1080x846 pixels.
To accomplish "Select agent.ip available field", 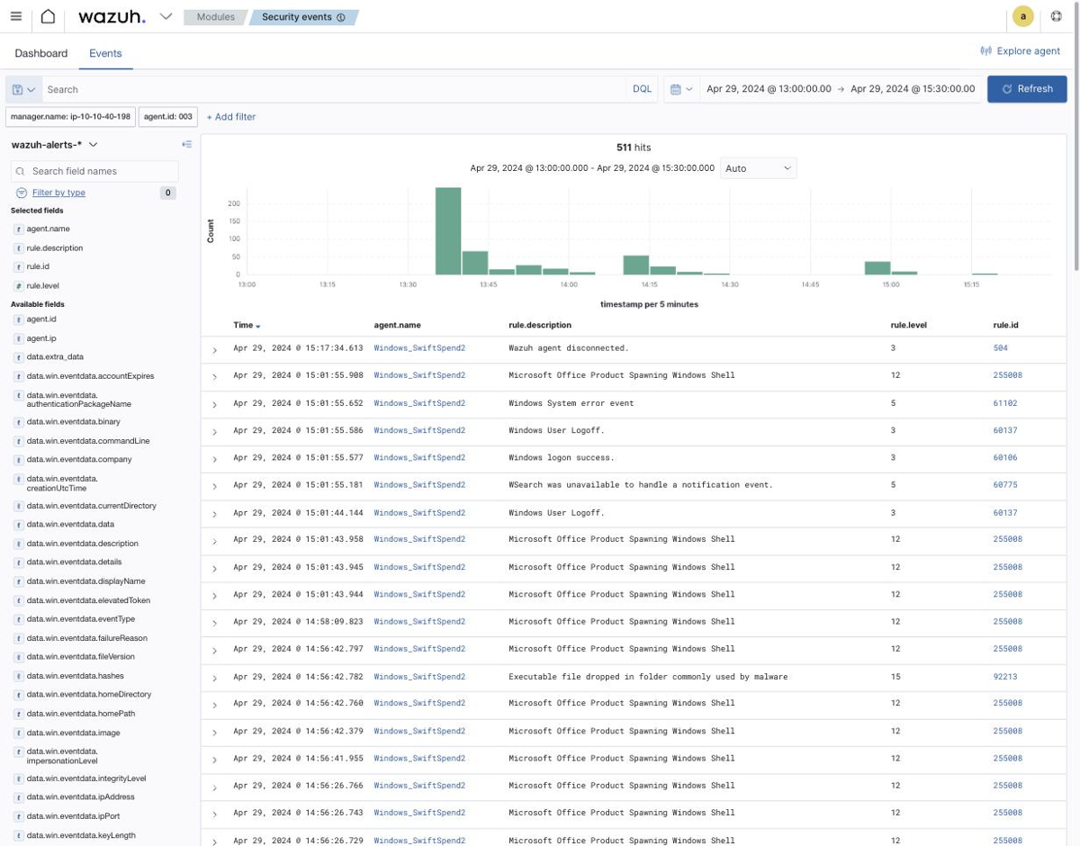I will pyautogui.click(x=41, y=337).
